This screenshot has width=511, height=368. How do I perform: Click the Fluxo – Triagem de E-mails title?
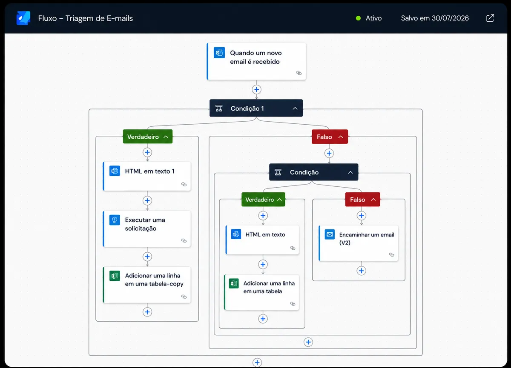[x=86, y=18]
